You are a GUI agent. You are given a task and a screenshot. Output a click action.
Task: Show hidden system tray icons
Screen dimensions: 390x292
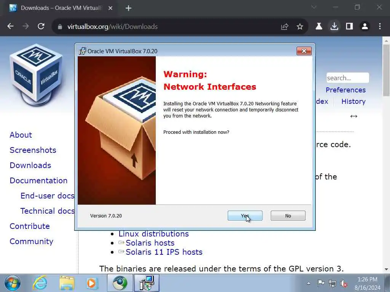[x=308, y=283]
